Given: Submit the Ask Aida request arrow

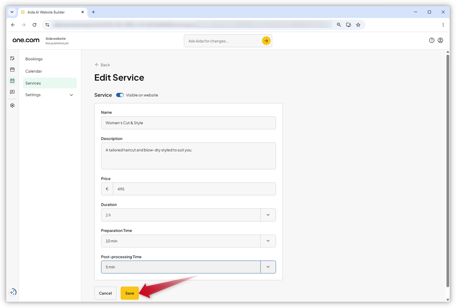Looking at the screenshot, I should pyautogui.click(x=266, y=41).
